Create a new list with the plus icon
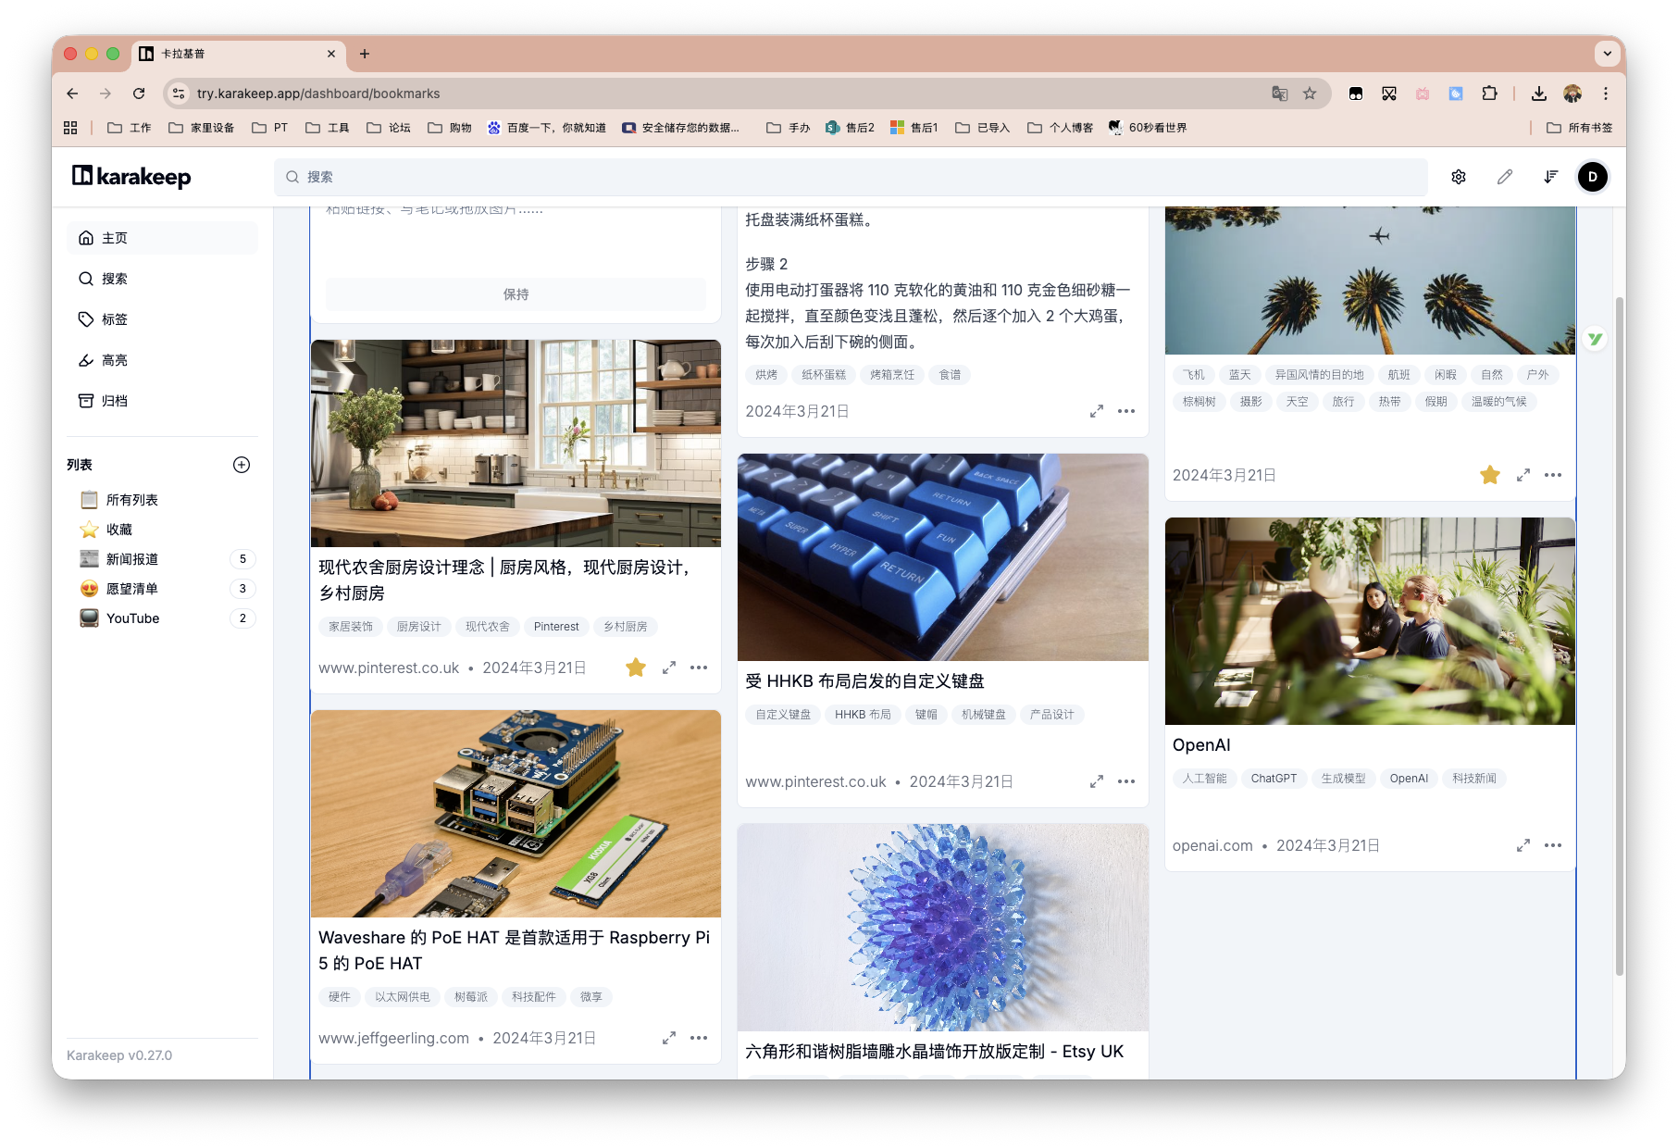This screenshot has height=1148, width=1678. point(242,465)
